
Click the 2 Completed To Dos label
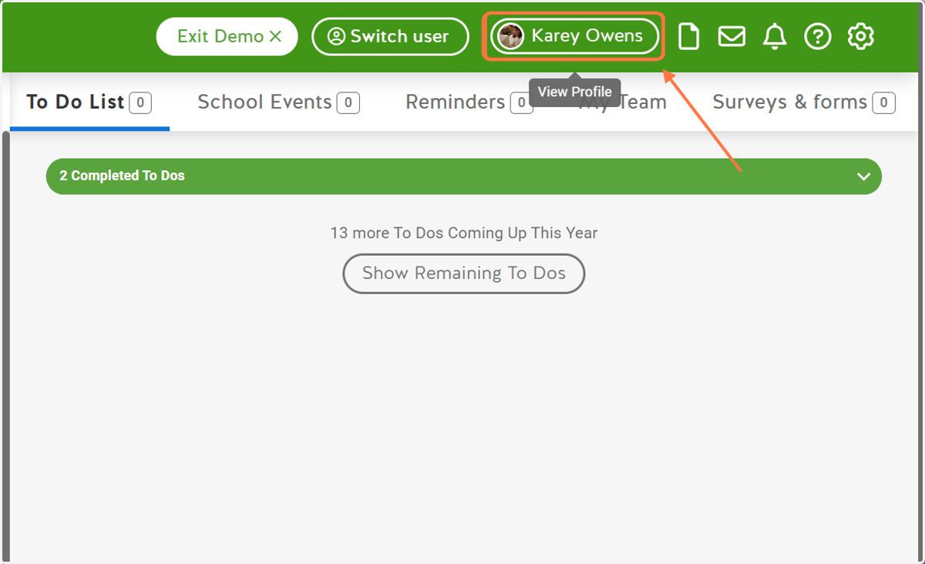click(x=122, y=176)
